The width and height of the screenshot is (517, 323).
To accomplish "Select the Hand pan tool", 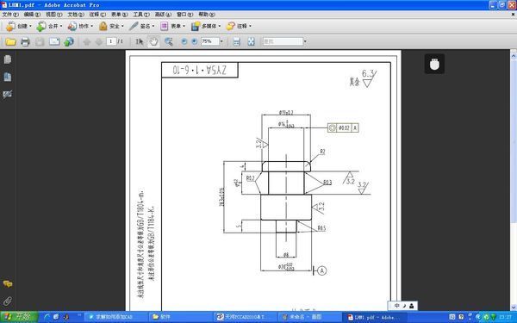I will click(x=153, y=41).
